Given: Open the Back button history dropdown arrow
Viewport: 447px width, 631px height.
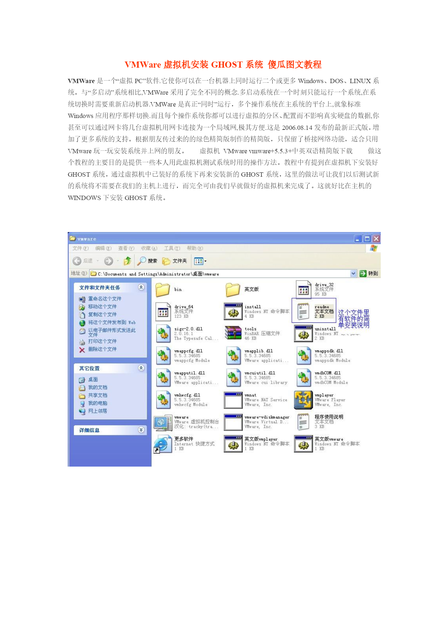Looking at the screenshot, I should (98, 261).
